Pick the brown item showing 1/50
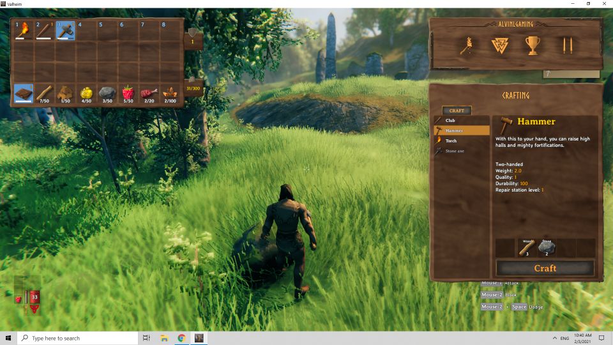This screenshot has width=613, height=345. tap(65, 93)
